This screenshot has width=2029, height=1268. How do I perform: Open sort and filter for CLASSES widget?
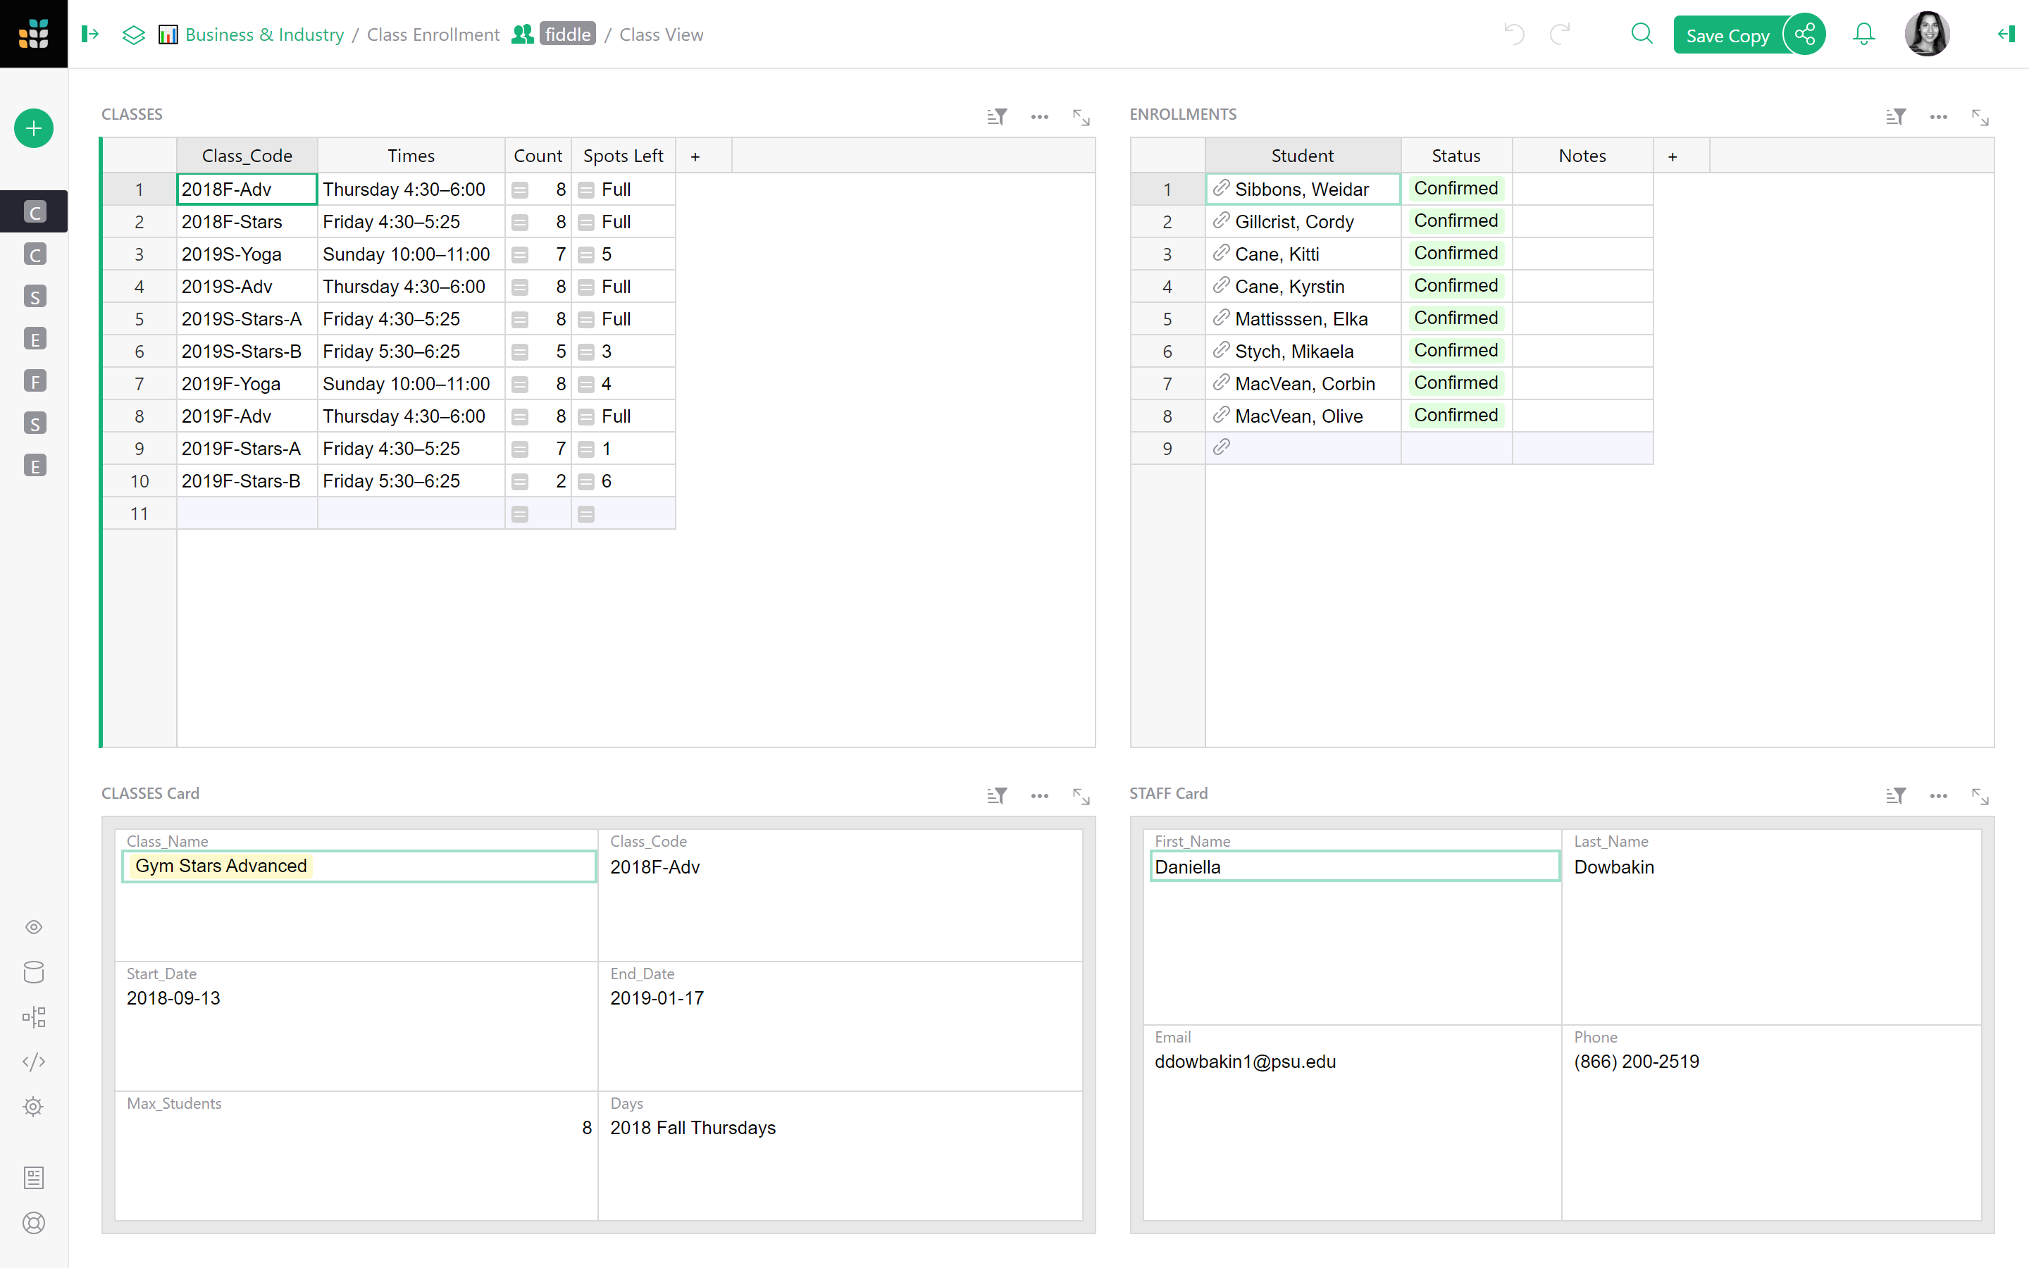coord(996,116)
